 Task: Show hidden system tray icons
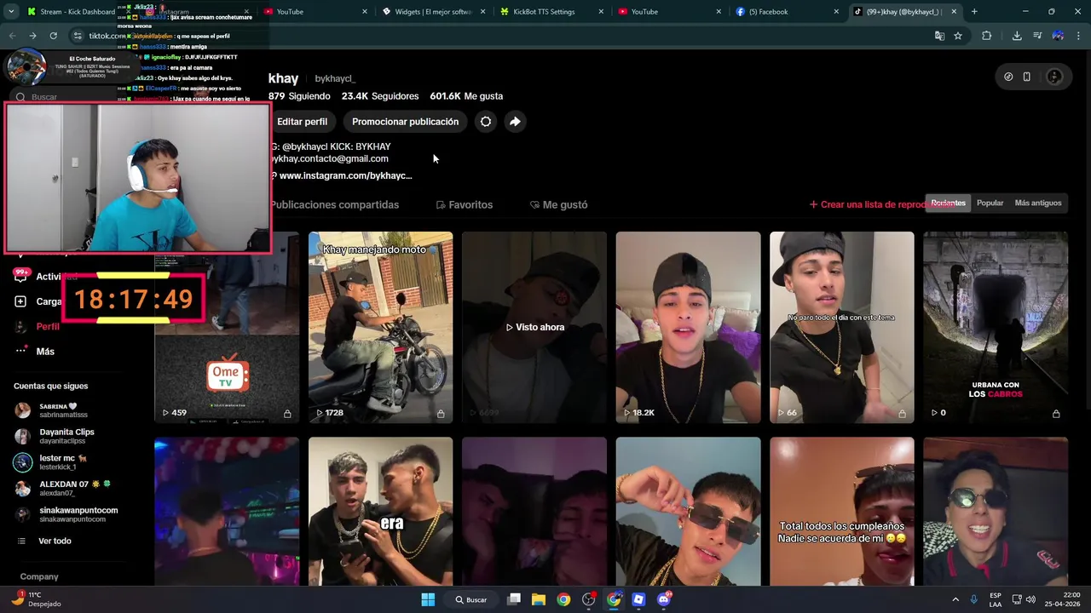(x=955, y=599)
